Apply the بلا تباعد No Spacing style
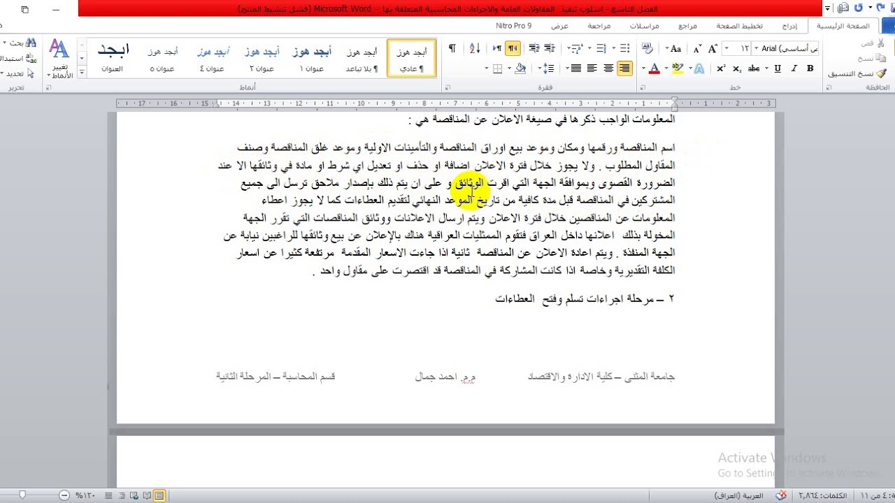The image size is (895, 503). click(x=361, y=58)
